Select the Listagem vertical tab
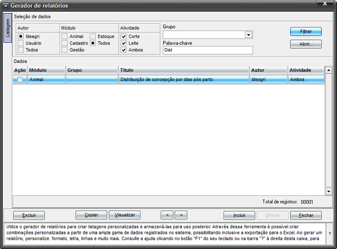 coord(8,28)
